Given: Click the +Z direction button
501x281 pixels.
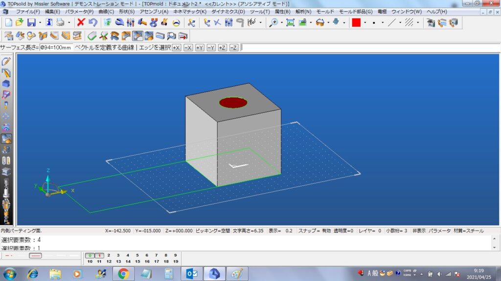Looking at the screenshot, I should point(223,47).
